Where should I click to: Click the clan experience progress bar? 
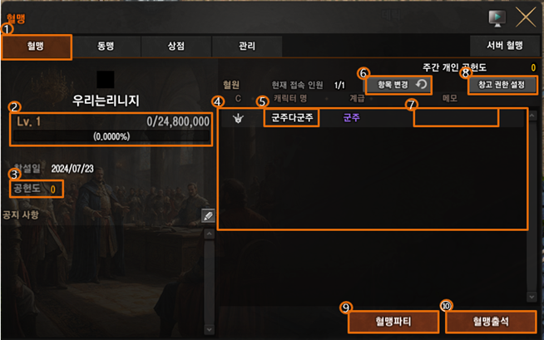click(111, 136)
